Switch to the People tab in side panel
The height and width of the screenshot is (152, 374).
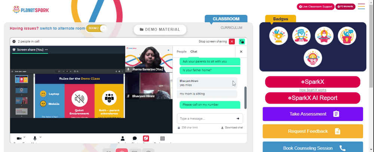pos(181,52)
